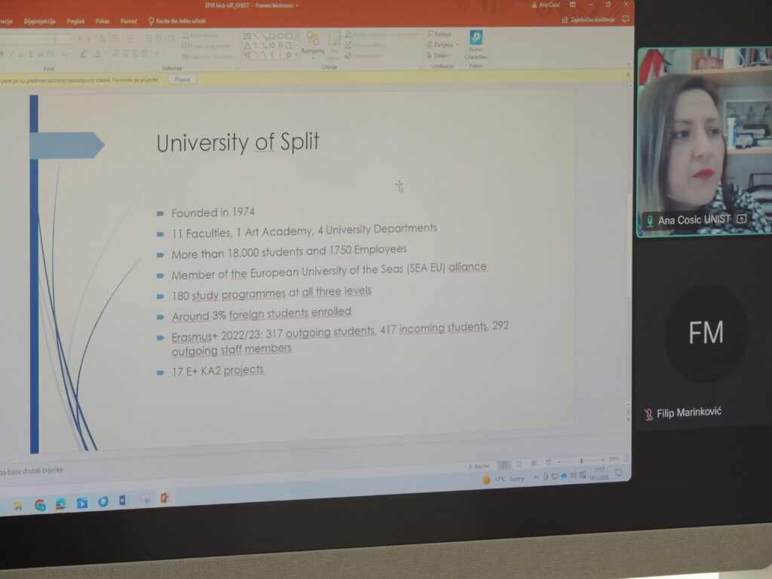
Task: Click the Zajedničko korištenje share button
Action: (x=587, y=20)
